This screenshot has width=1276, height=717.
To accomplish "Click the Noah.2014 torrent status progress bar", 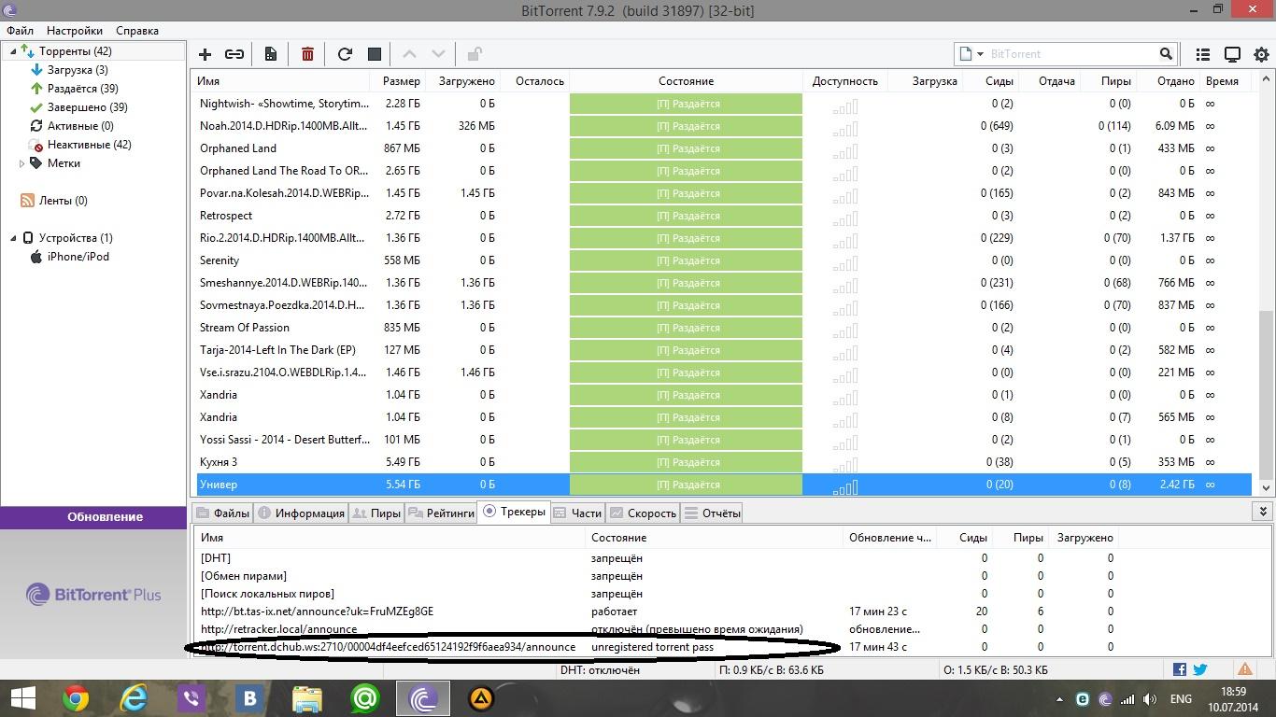I will click(x=686, y=126).
